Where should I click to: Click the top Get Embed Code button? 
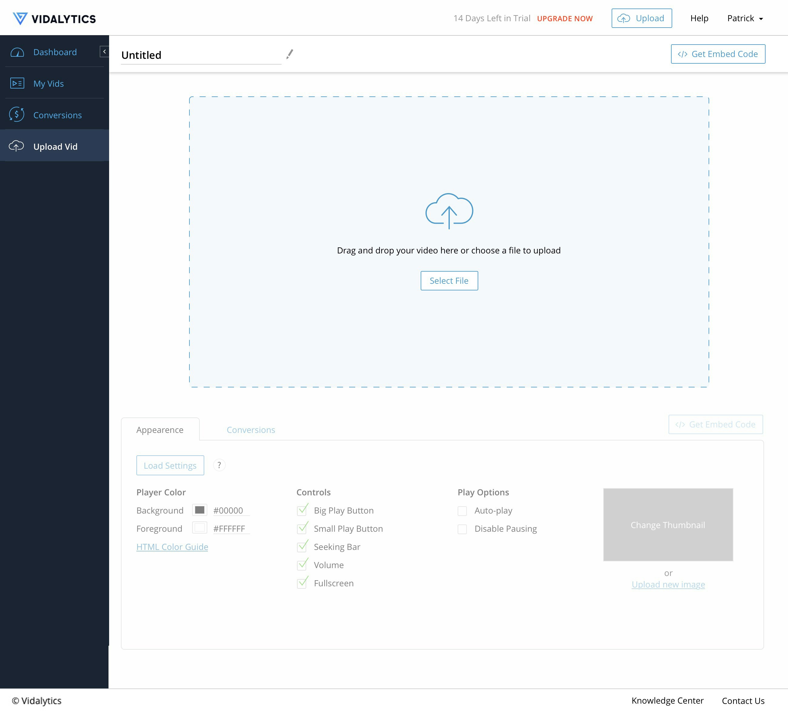click(718, 54)
